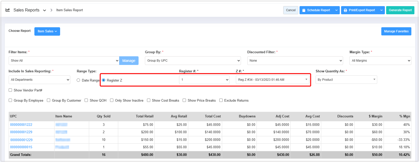The height and width of the screenshot is (162, 419).
Task: Check the Show QOH option
Action: [x=86, y=100]
